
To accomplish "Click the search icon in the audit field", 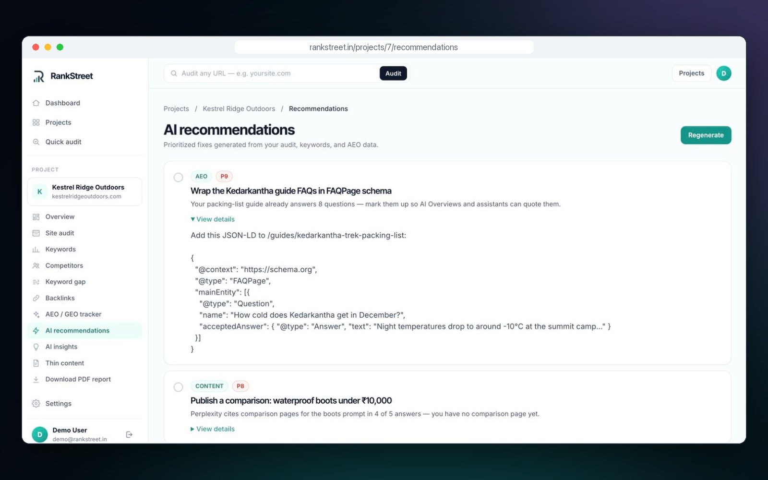I will (x=174, y=73).
